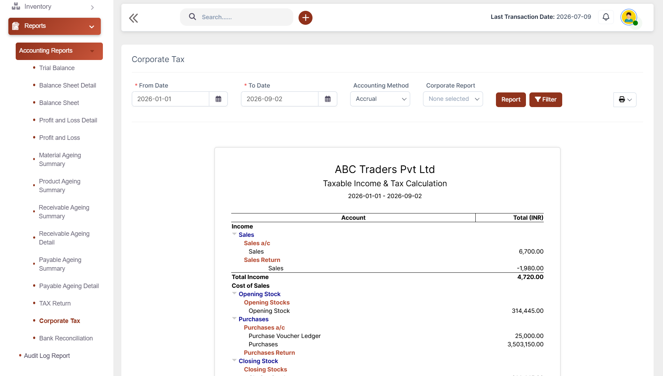
Task: Open Receivable Ageing Detail report
Action: coord(64,238)
